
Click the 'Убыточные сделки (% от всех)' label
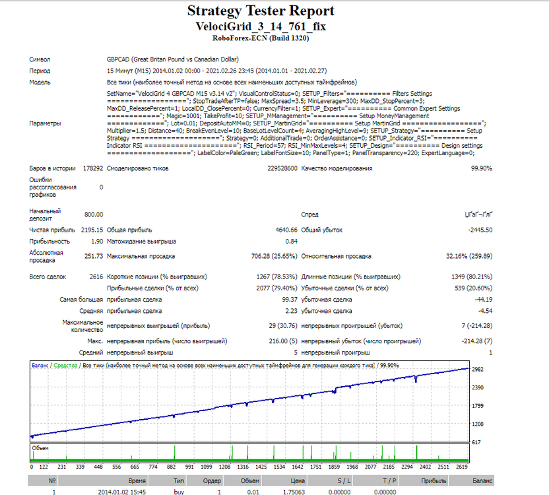pos(345,288)
